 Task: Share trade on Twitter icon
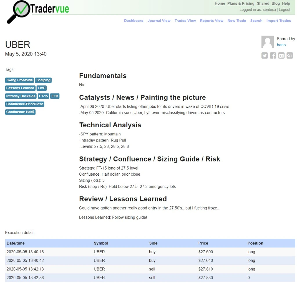click(x=265, y=56)
